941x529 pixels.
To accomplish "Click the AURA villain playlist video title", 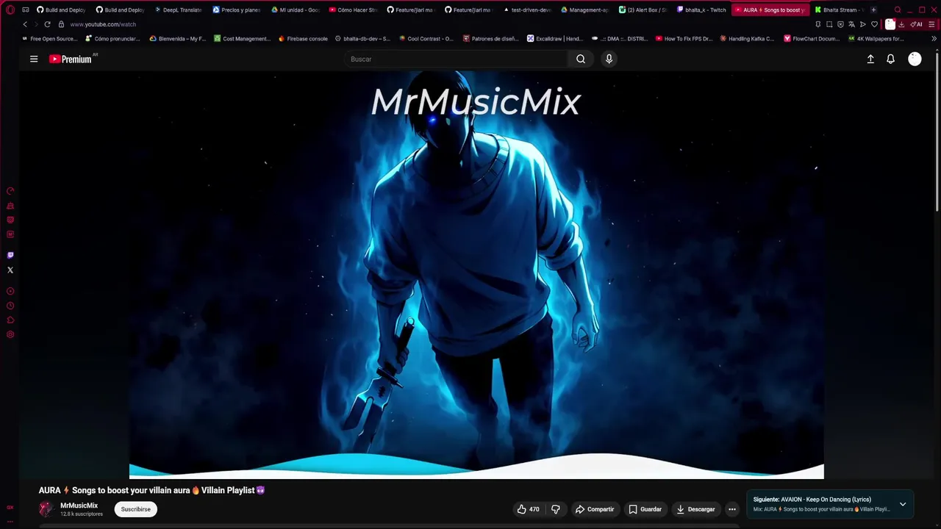I will click(x=152, y=490).
